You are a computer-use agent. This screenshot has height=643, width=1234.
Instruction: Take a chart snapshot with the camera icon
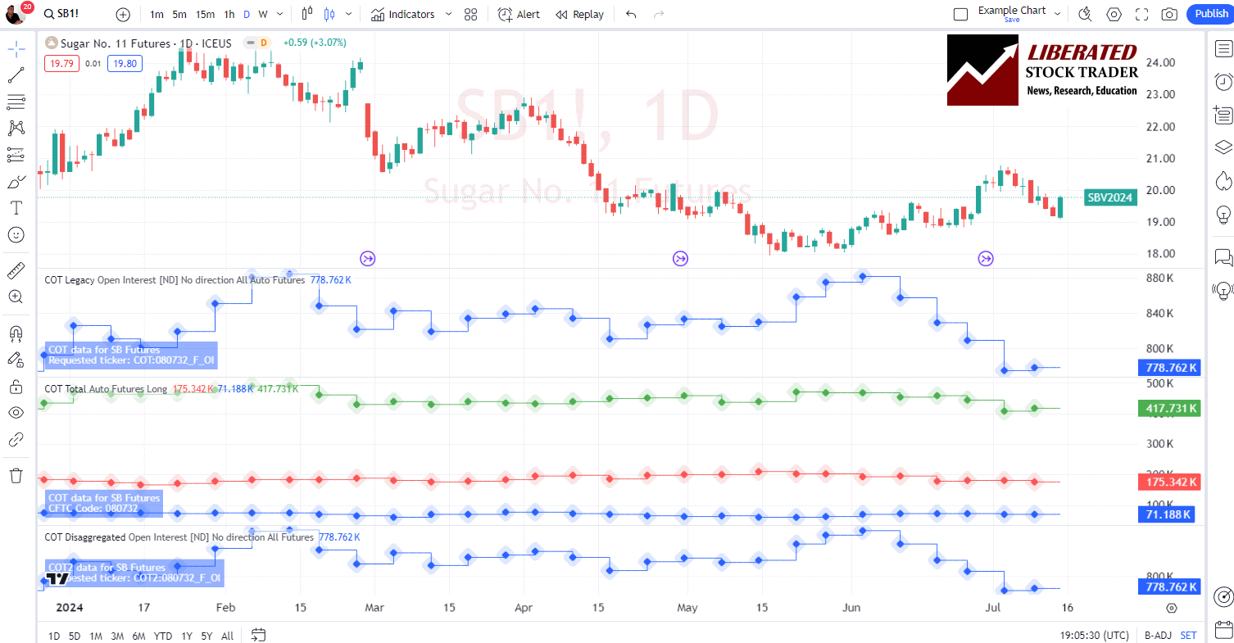click(1169, 14)
